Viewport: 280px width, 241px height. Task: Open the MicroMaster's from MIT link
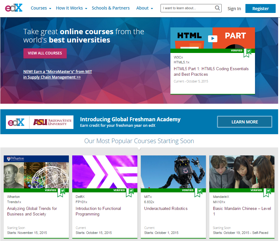point(57,74)
